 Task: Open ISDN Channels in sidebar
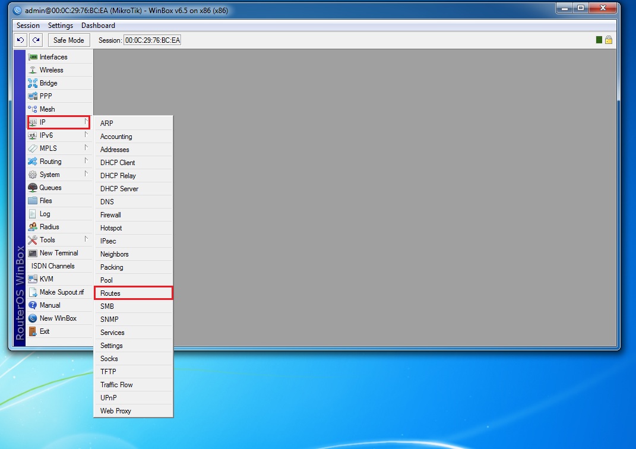pos(59,266)
